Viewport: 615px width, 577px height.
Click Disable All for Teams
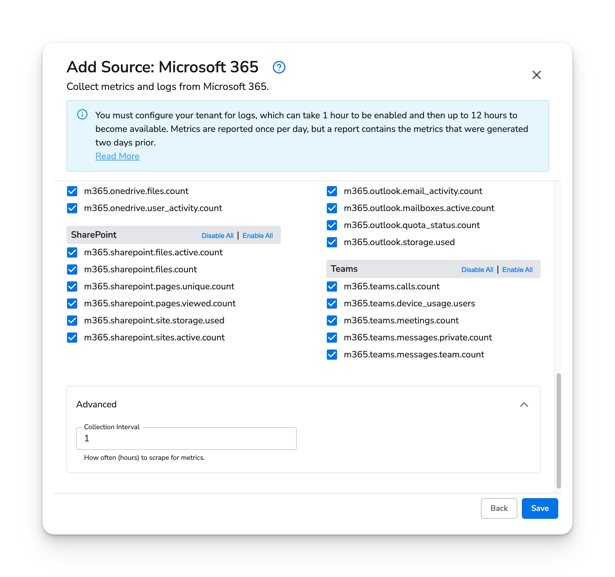coord(477,269)
